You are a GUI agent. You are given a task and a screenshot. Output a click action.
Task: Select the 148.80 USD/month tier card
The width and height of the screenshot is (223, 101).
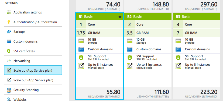(148, 6)
